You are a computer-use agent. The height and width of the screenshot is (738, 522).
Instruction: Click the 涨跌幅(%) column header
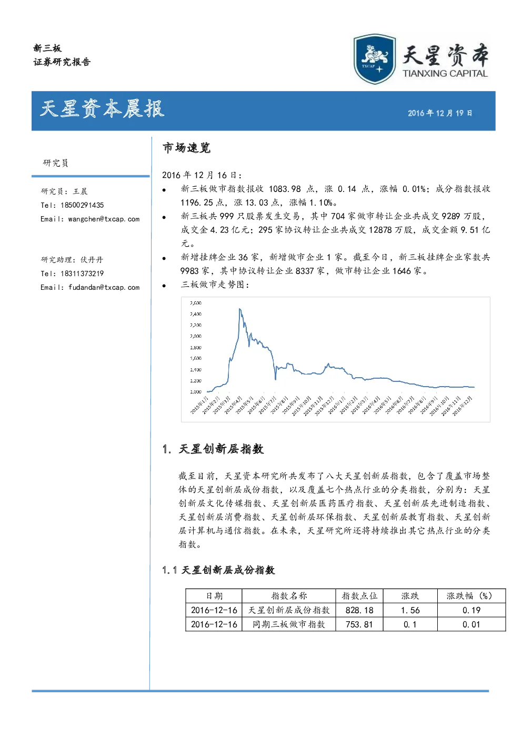click(471, 596)
